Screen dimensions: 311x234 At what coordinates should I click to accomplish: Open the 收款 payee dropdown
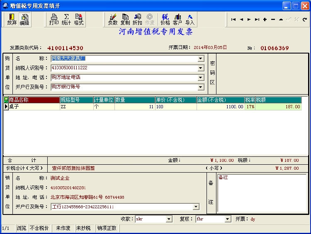[169, 219]
